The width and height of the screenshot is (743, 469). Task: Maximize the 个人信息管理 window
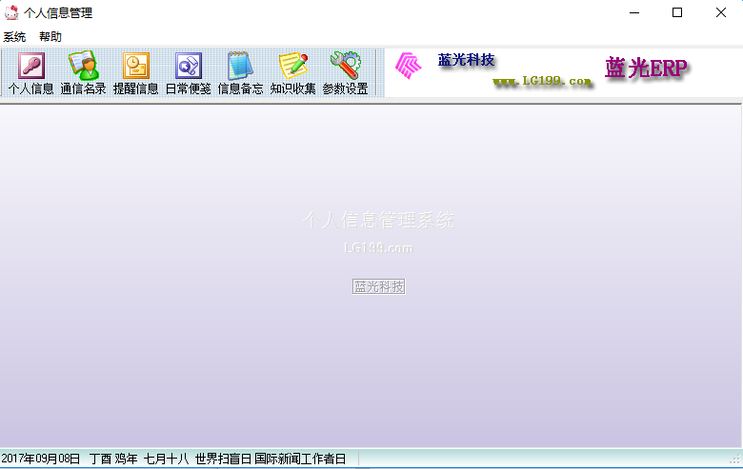(677, 12)
